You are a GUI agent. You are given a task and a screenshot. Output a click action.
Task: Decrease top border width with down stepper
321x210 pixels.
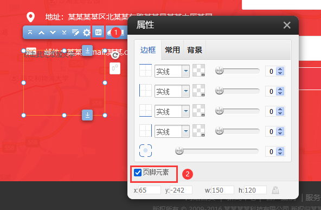pyautogui.click(x=280, y=73)
